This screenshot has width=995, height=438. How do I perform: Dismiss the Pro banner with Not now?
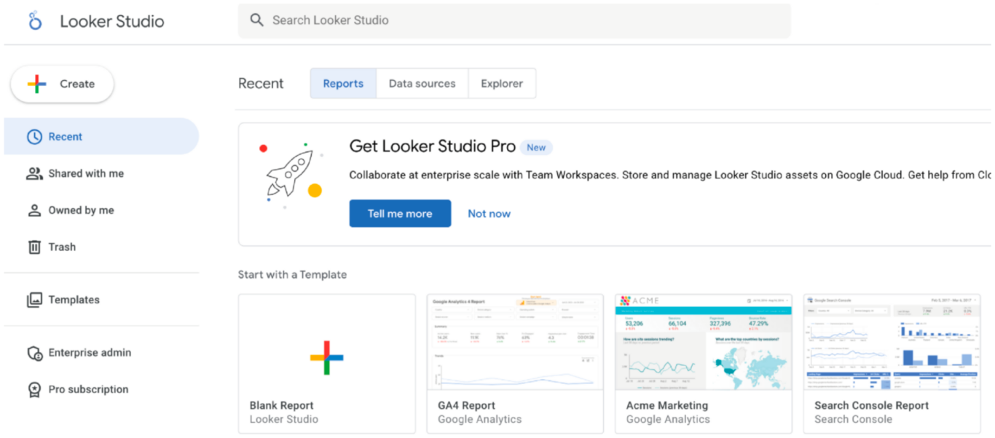coord(489,213)
